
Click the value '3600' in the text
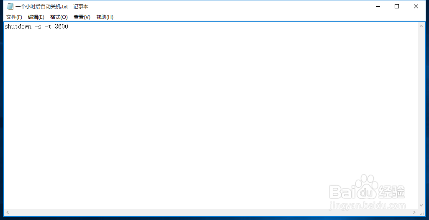tap(62, 26)
